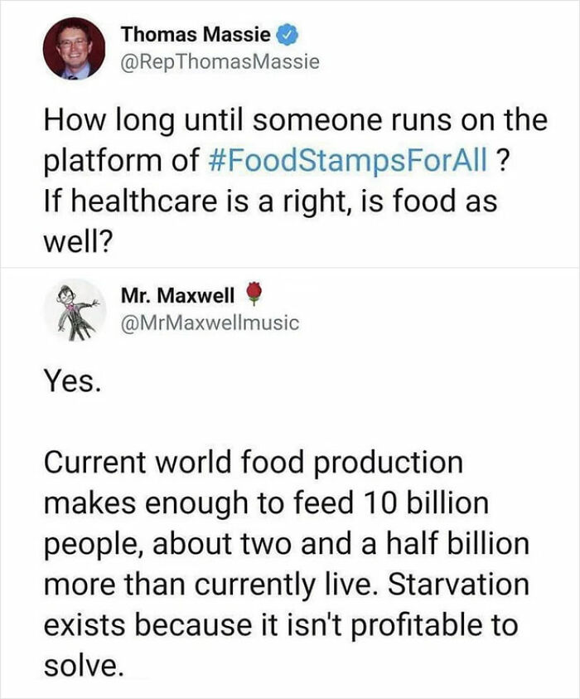Click Mr. Maxwell's cartoon avatar
This screenshot has height=699, width=580.
coord(74,309)
